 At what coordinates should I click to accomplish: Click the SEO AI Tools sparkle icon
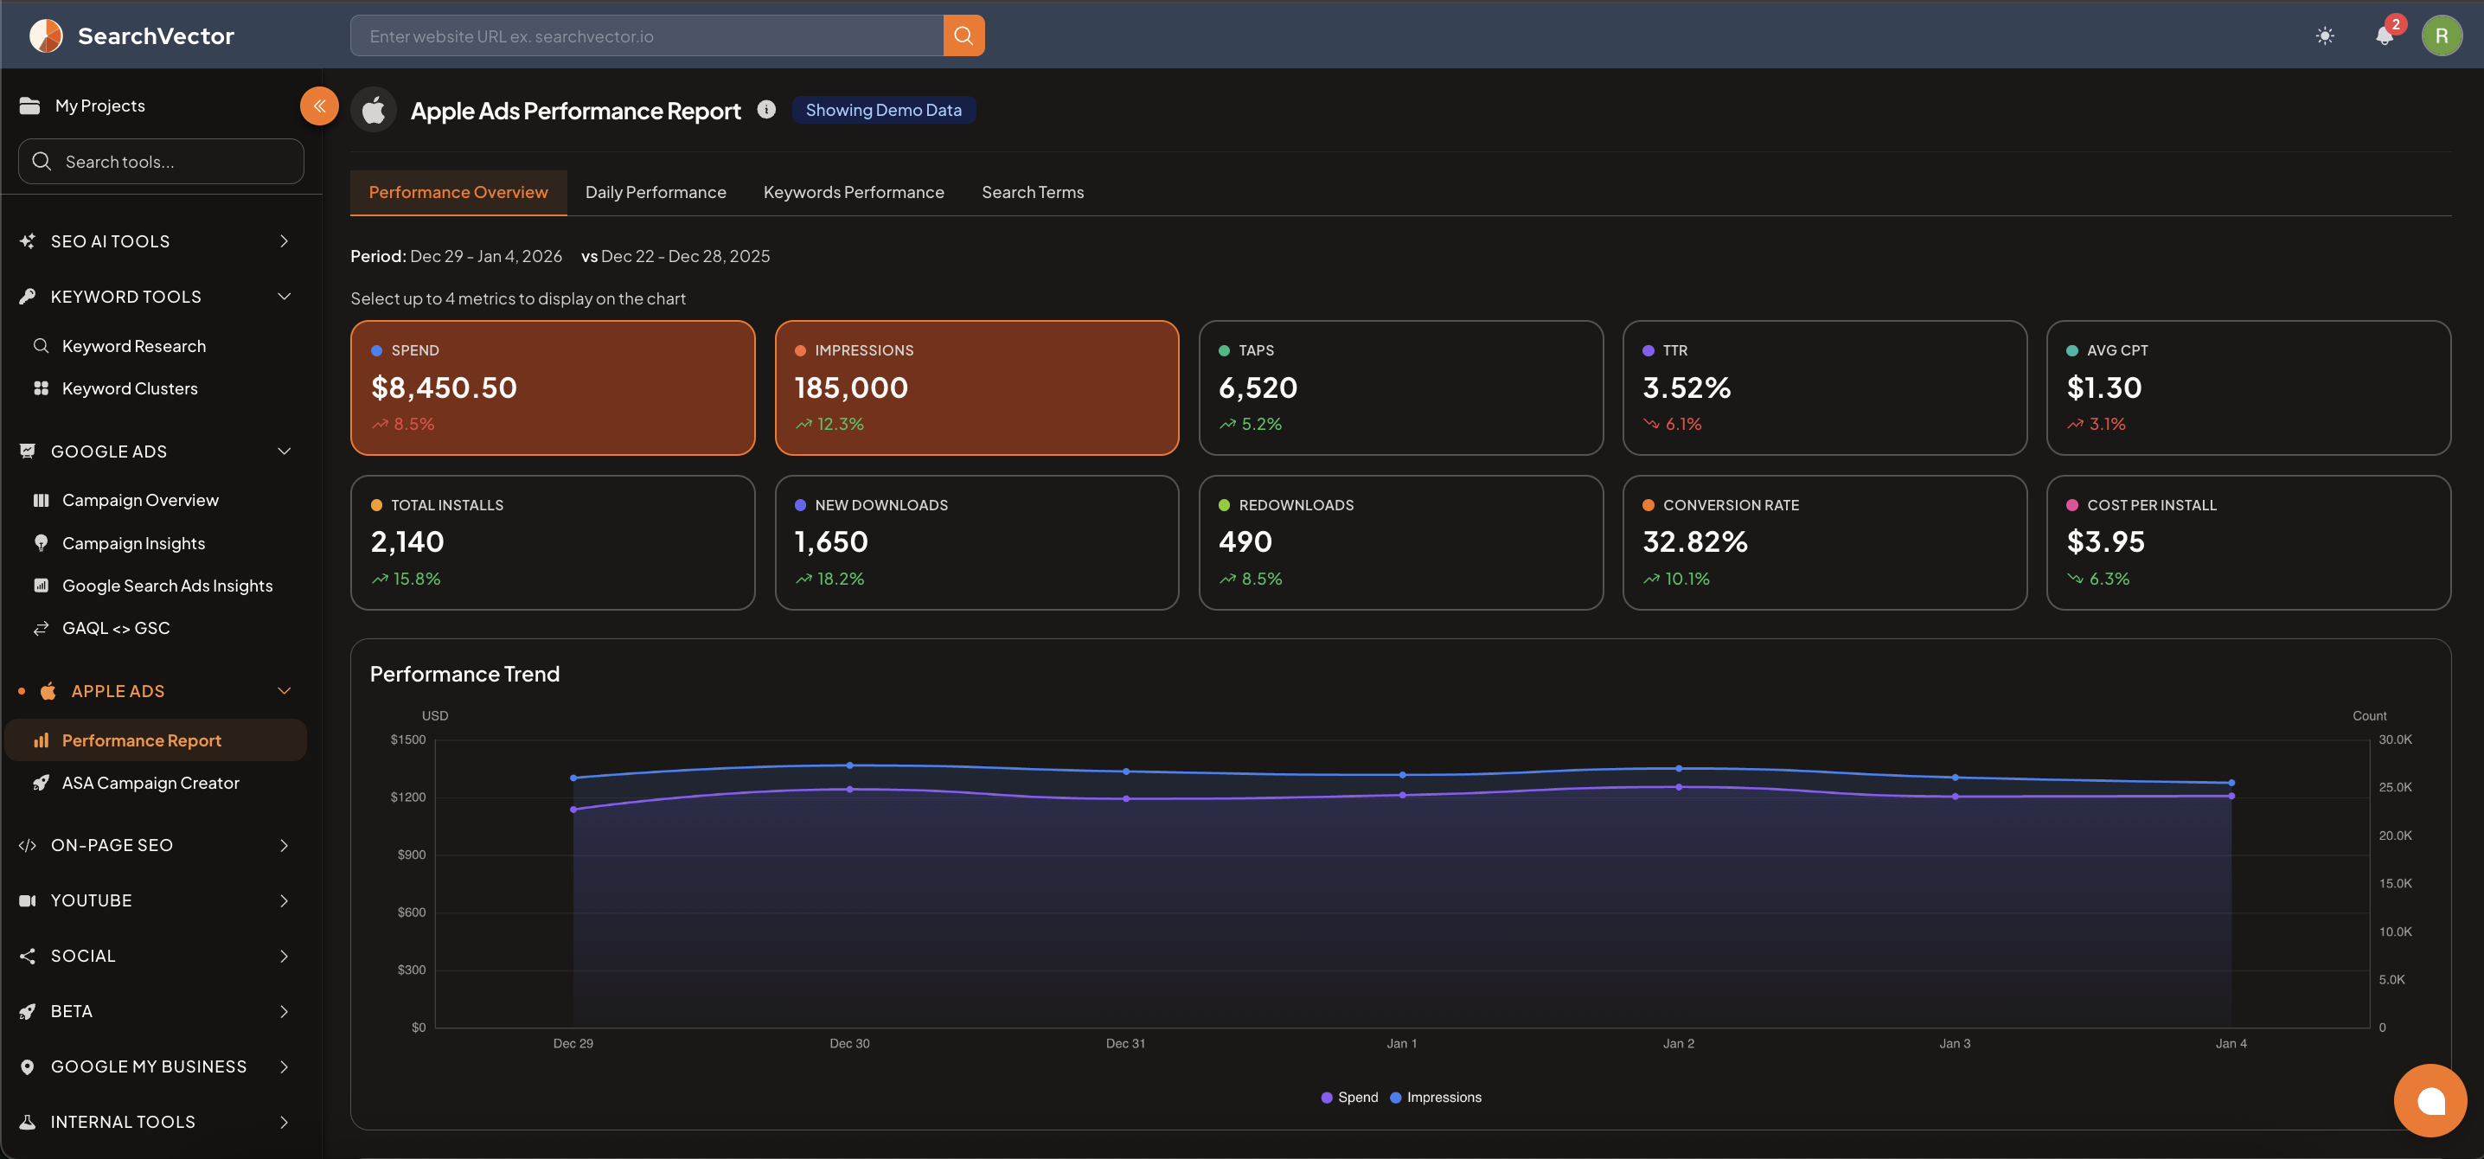click(x=27, y=241)
